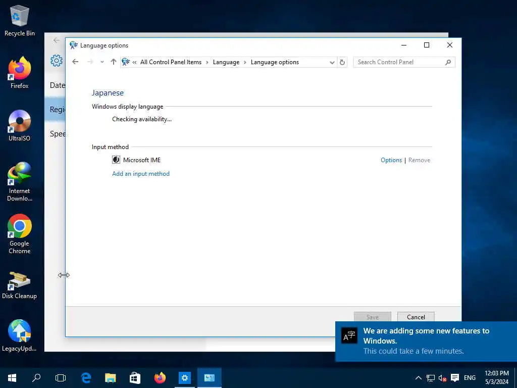517x388 pixels.
Task: Select the Language options breadcrumb
Action: click(275, 62)
